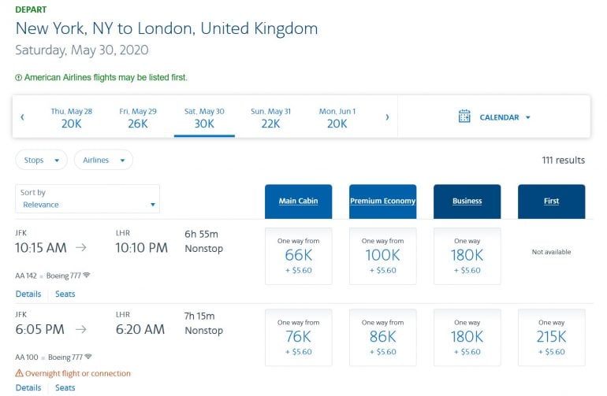Choose the 215K First class fare

pos(551,336)
